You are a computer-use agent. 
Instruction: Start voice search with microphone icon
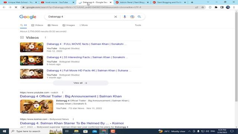pyautogui.click(x=125, y=17)
